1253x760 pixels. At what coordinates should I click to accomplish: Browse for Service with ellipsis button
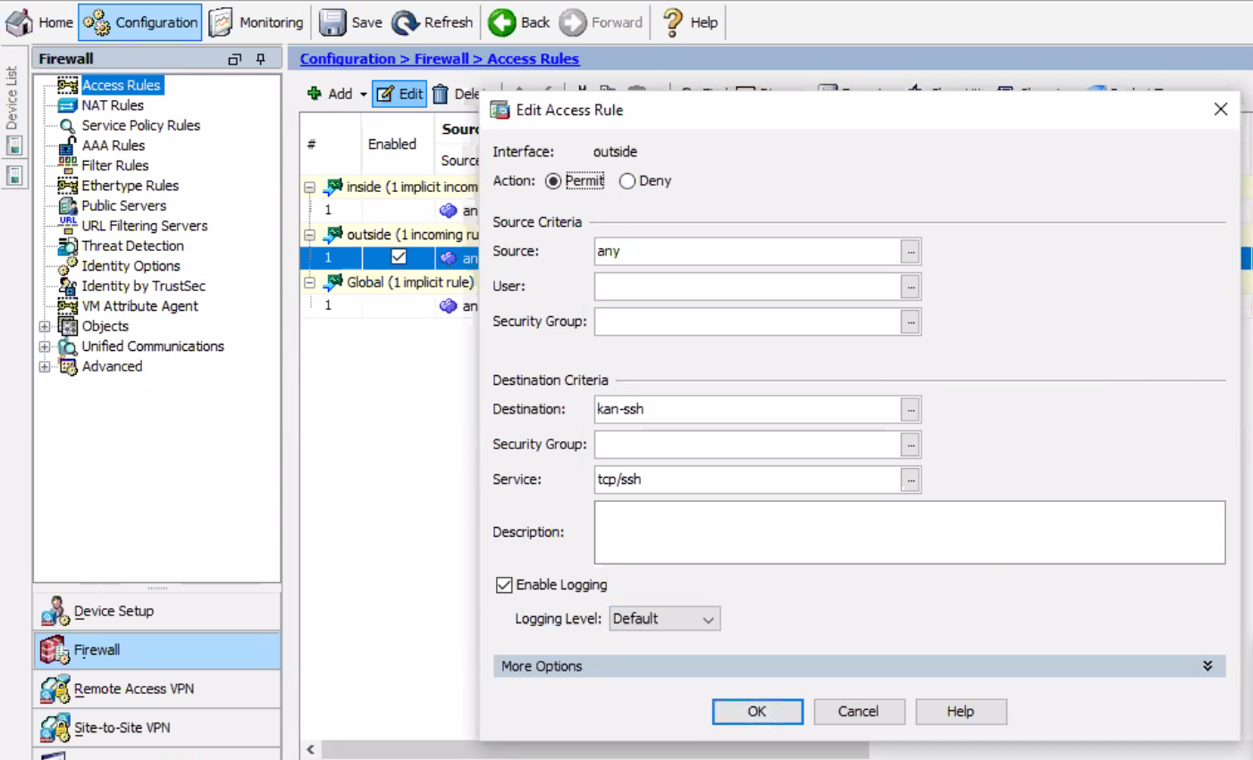[911, 480]
